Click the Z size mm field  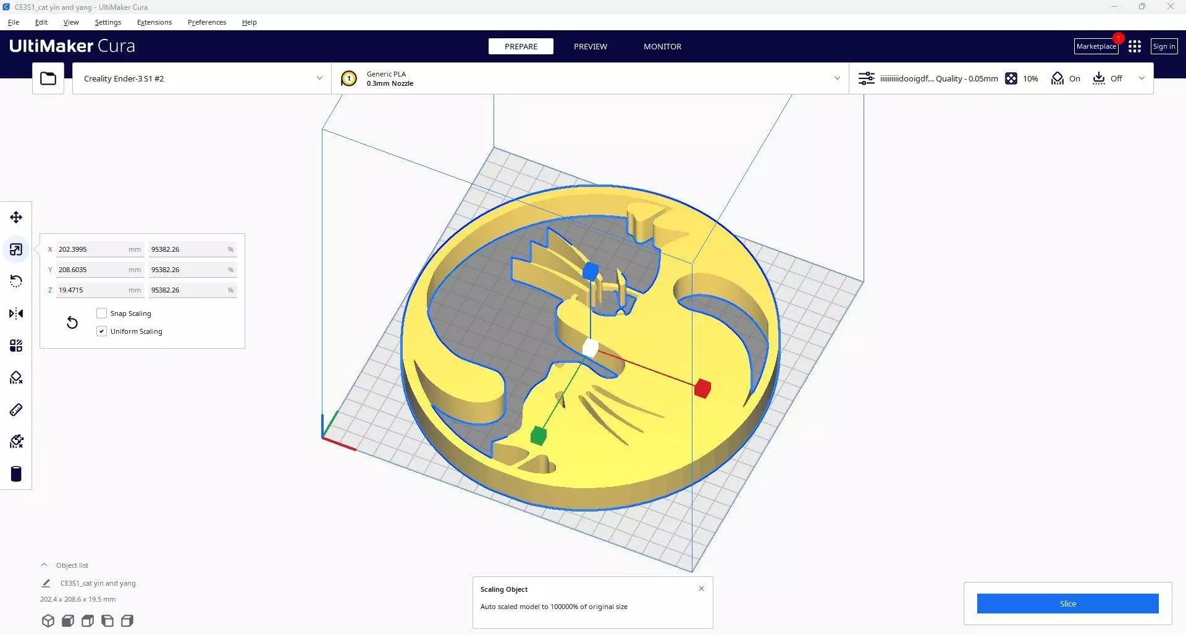point(99,290)
